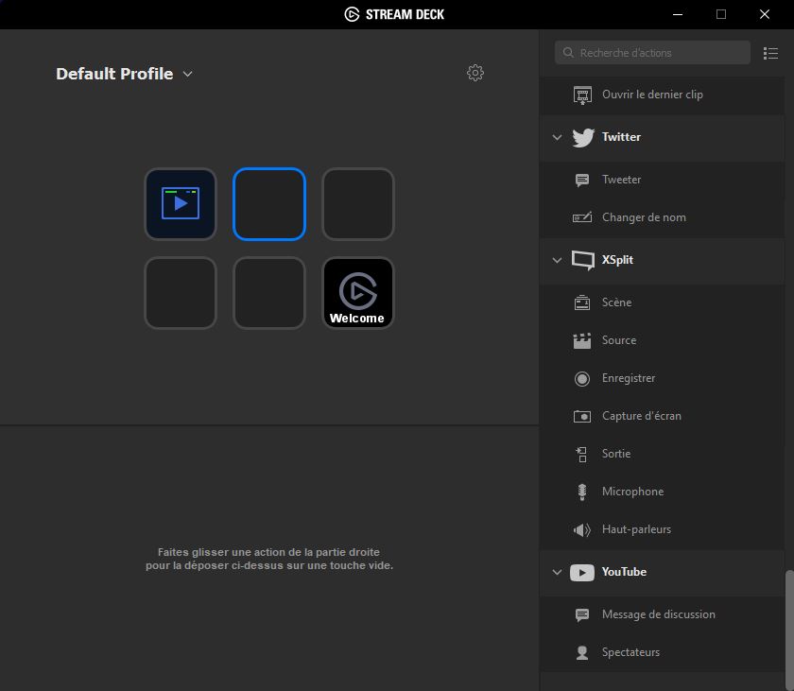Screen dimensions: 794x691
Task: Expand the Default Profile dropdown arrow
Action: coord(187,74)
